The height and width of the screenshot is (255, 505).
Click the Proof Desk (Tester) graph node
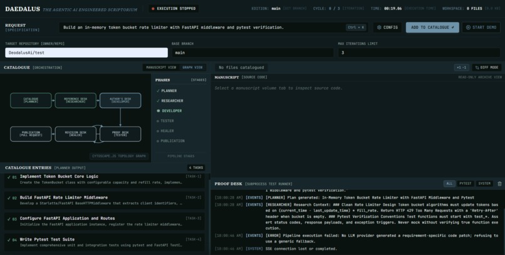coord(120,134)
